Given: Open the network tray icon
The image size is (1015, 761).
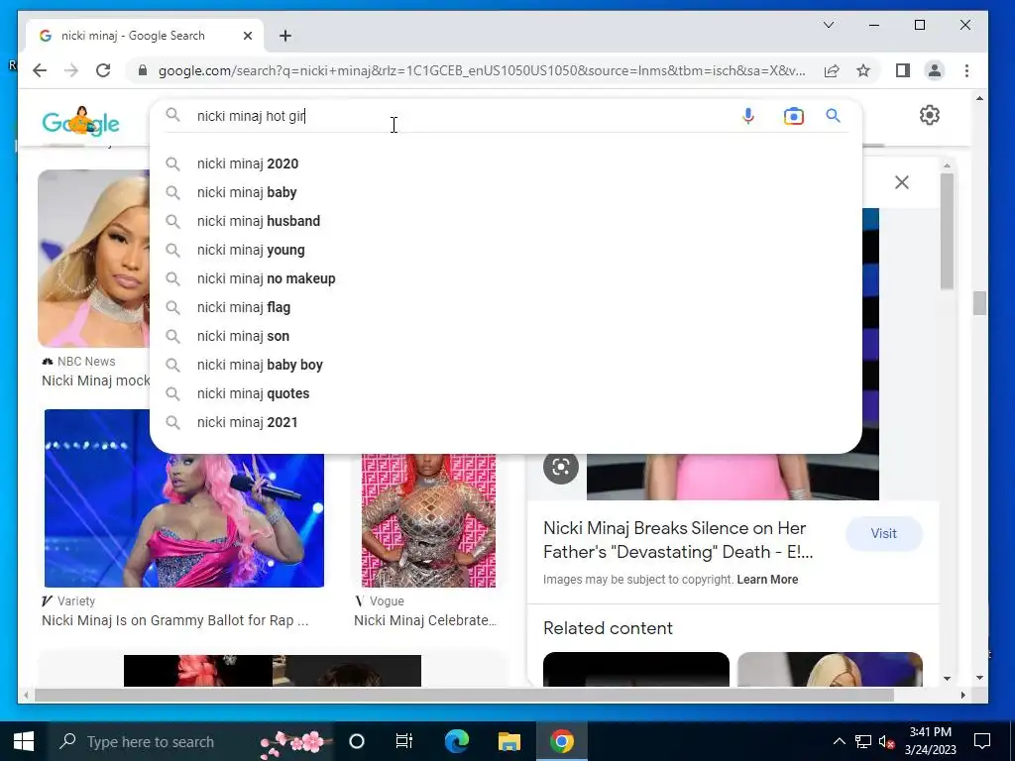Looking at the screenshot, I should point(863,741).
